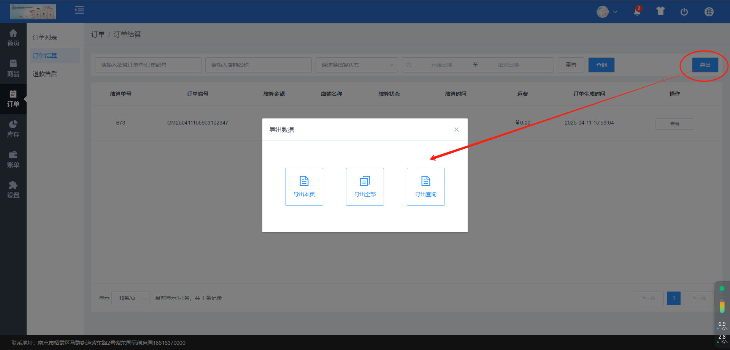Click the export all records icon
The image size is (730, 350).
click(x=365, y=181)
